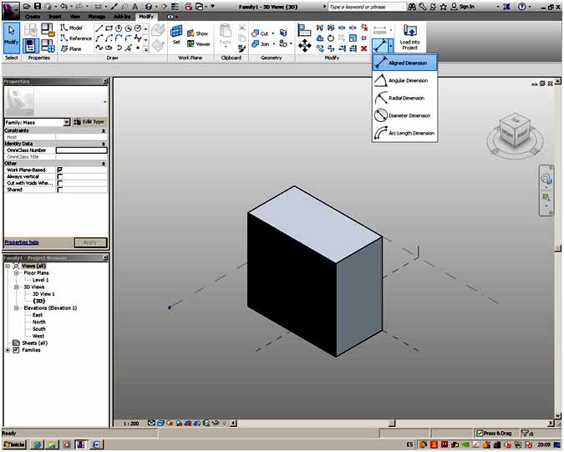Select Angular Dimension from the dropdown

pos(407,80)
